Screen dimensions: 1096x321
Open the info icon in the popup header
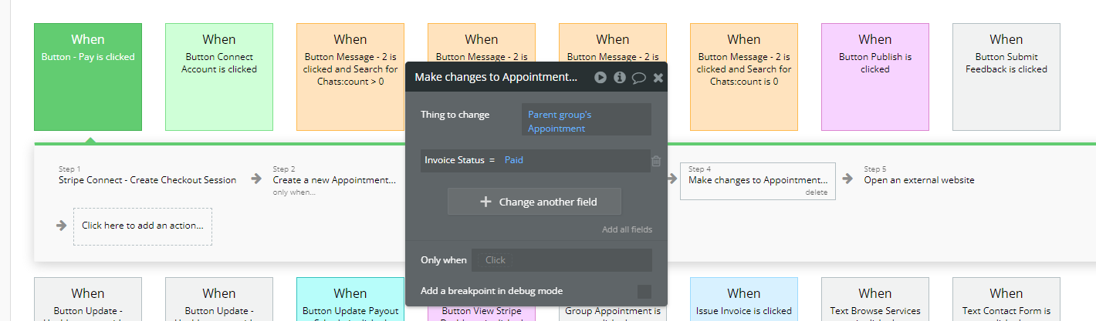click(620, 77)
